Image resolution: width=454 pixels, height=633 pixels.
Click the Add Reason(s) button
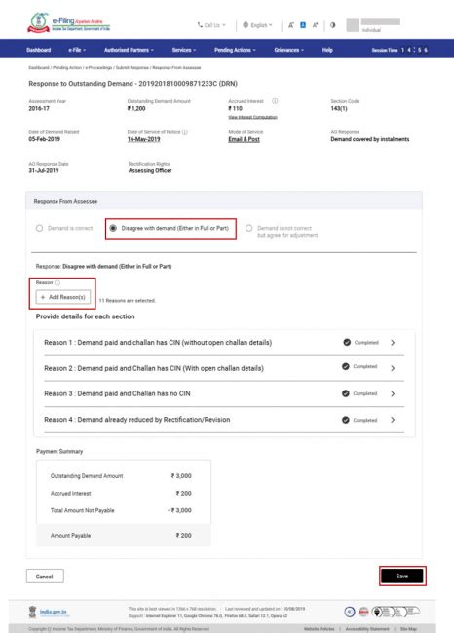[x=63, y=297]
